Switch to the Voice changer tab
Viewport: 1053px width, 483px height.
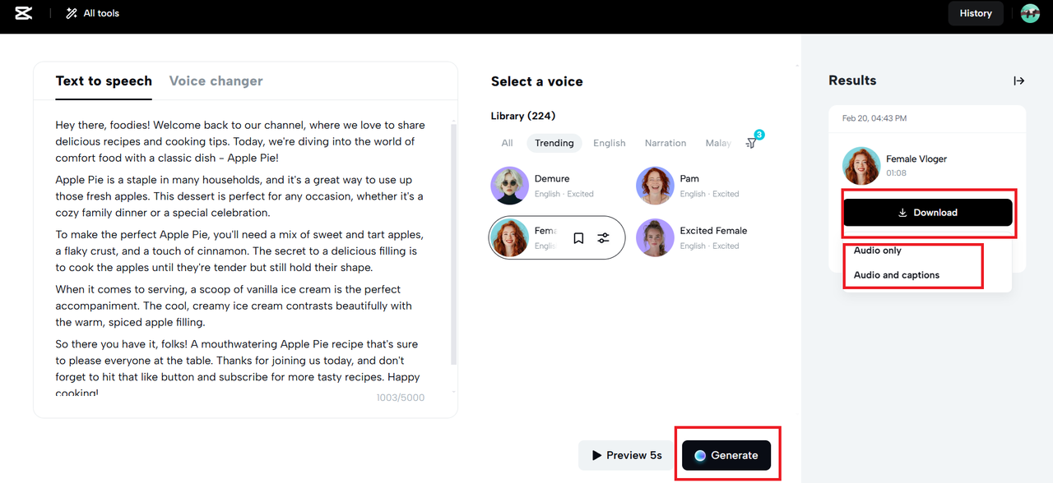coord(216,80)
